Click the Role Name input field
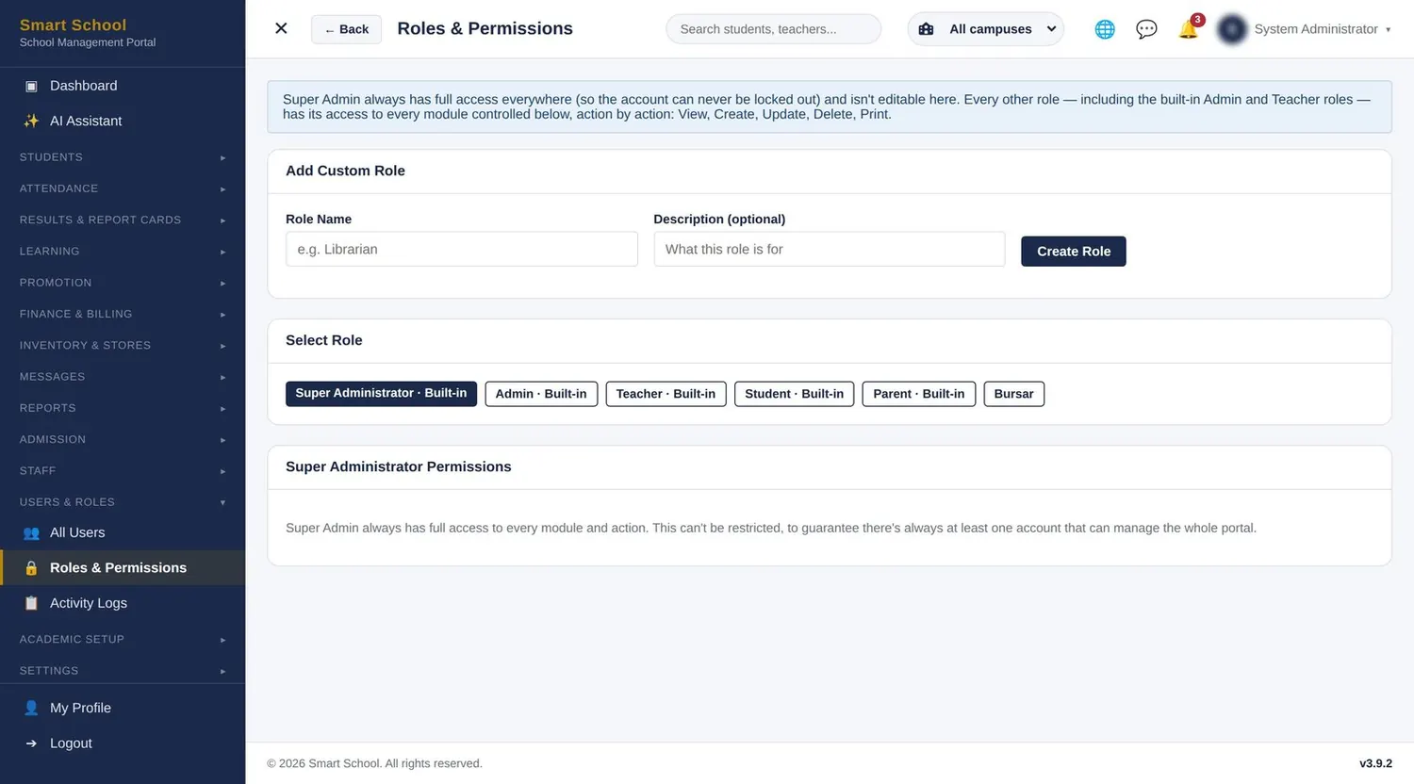 (462, 249)
